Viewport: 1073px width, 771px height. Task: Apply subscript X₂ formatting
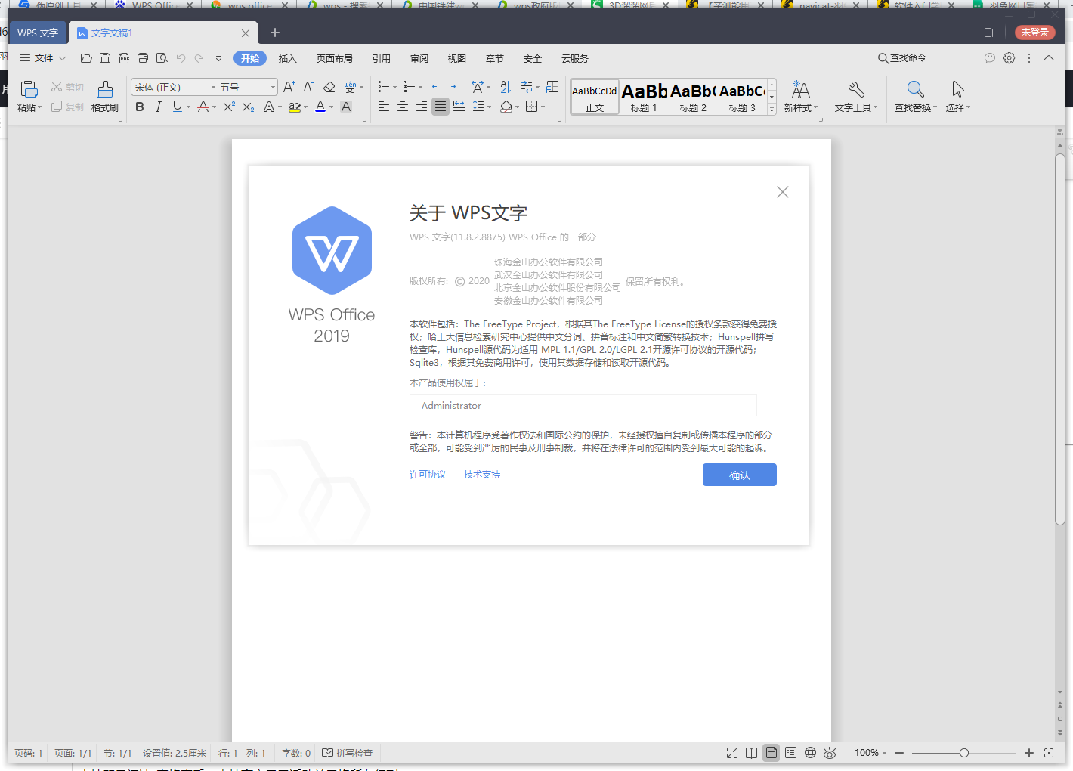coord(248,107)
